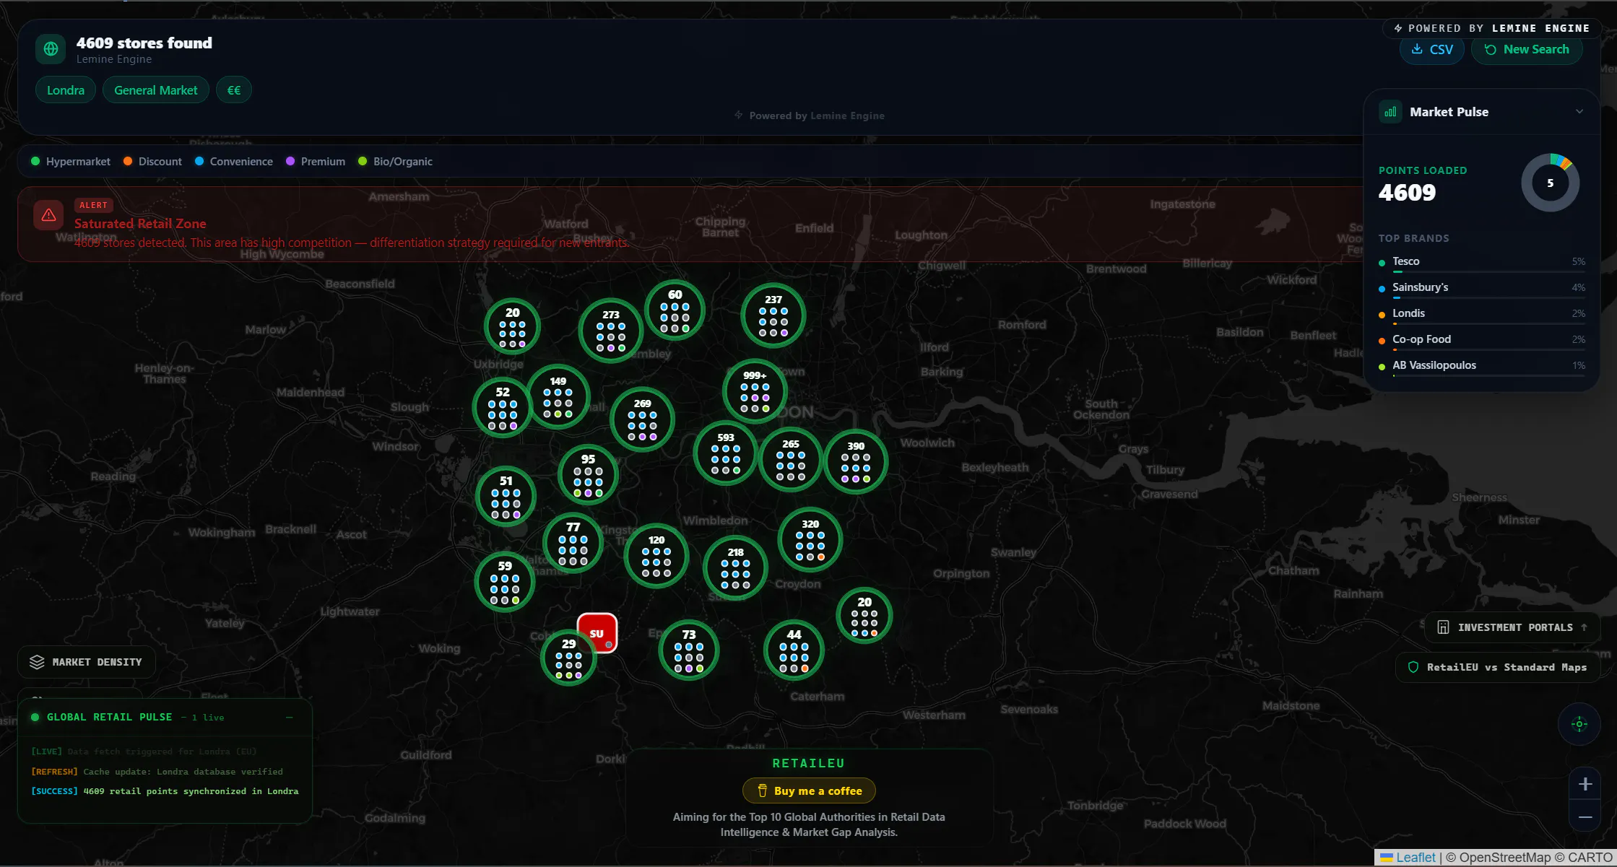This screenshot has width=1617, height=867.
Task: Download results with the CSV button
Action: (x=1431, y=49)
